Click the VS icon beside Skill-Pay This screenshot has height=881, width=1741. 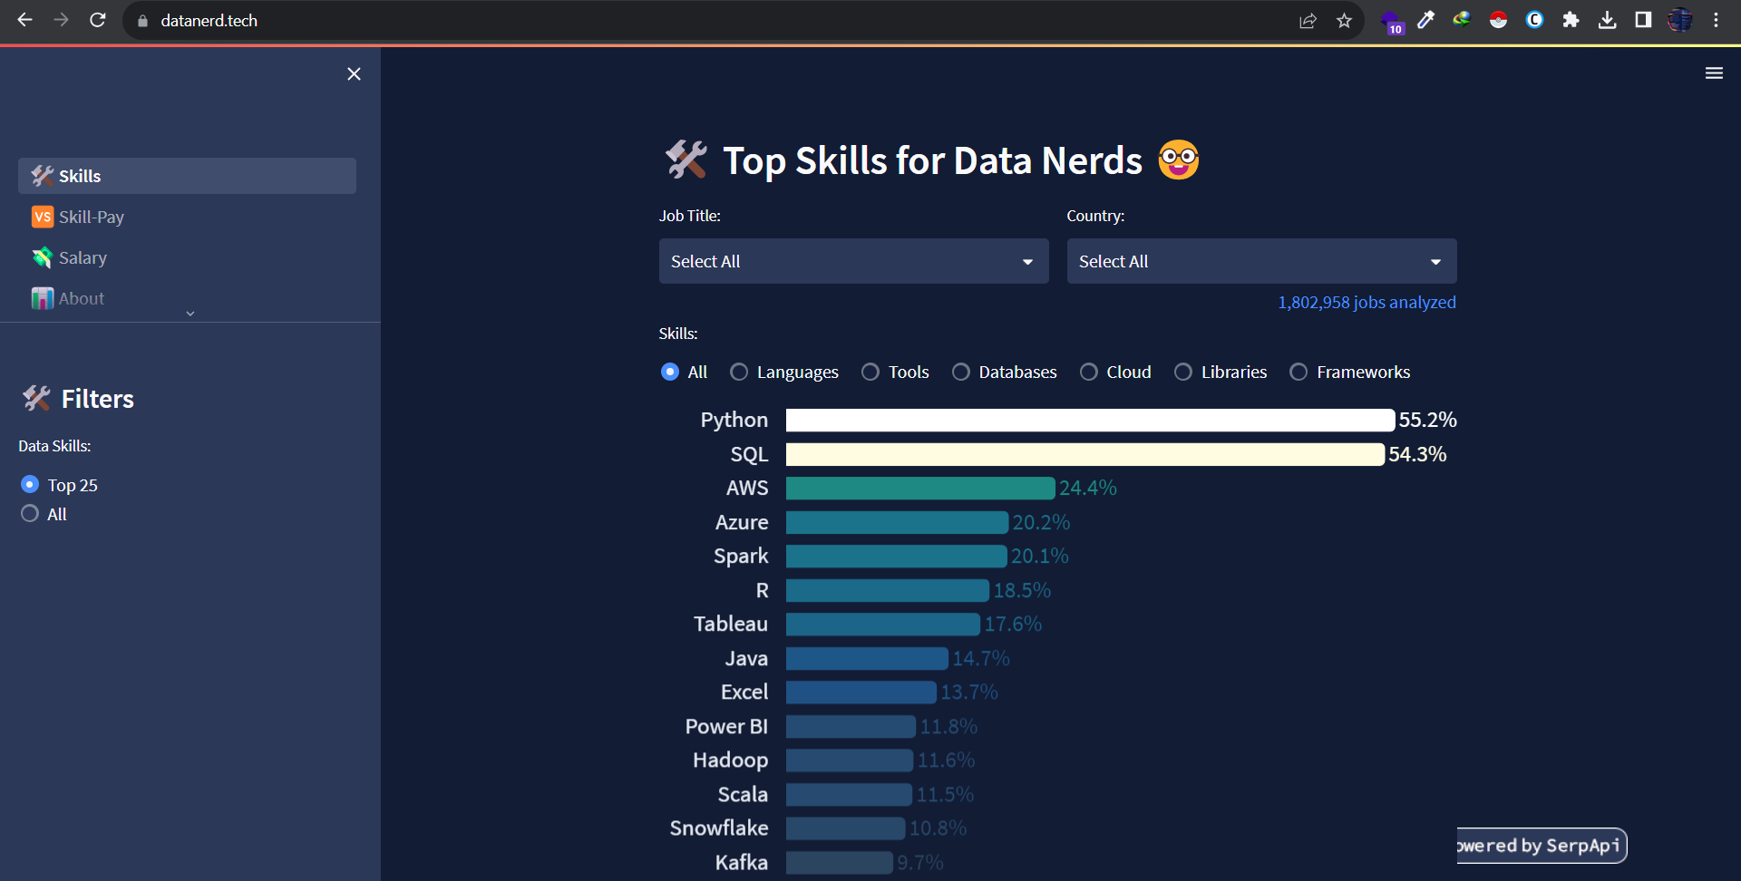[43, 217]
